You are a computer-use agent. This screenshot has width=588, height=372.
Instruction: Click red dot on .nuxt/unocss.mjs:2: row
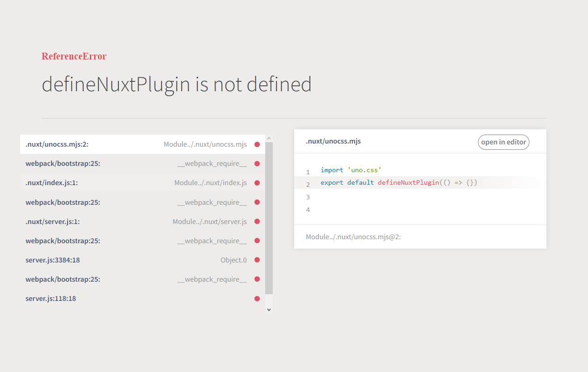(257, 144)
